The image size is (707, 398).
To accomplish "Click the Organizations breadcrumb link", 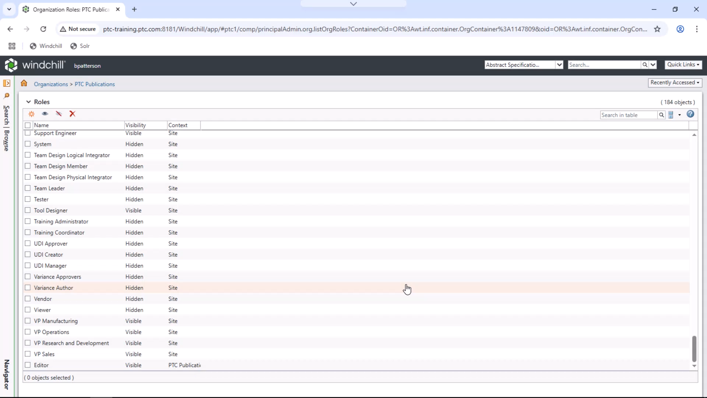I will click(51, 84).
